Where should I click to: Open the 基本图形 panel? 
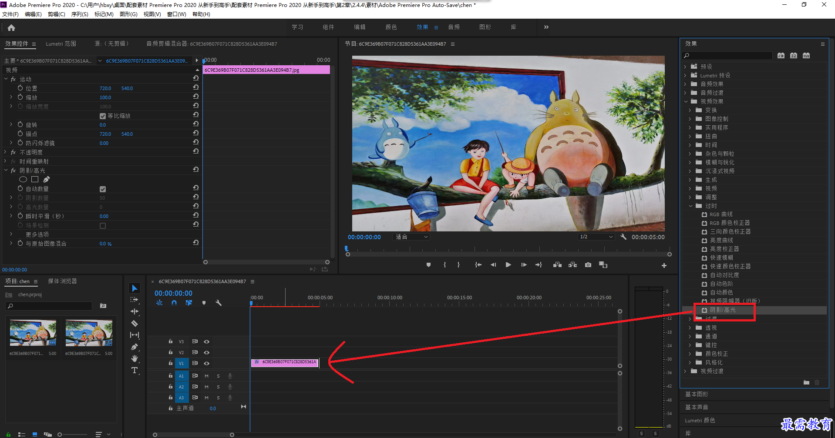(697, 395)
